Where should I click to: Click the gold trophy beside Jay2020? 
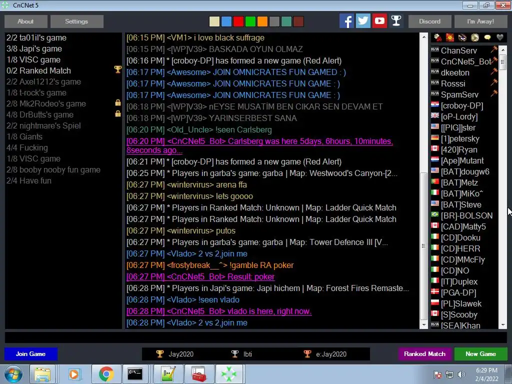pyautogui.click(x=159, y=354)
